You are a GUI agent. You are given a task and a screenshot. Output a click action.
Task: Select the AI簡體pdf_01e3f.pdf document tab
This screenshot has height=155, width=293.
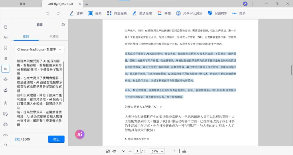pos(61,4)
